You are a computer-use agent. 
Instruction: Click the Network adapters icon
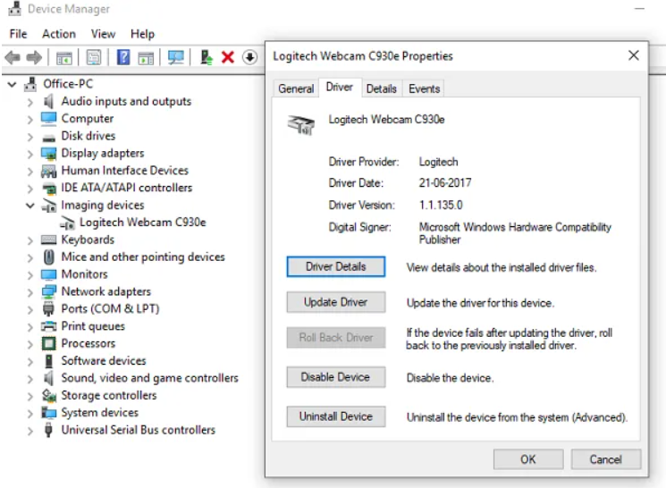(49, 291)
